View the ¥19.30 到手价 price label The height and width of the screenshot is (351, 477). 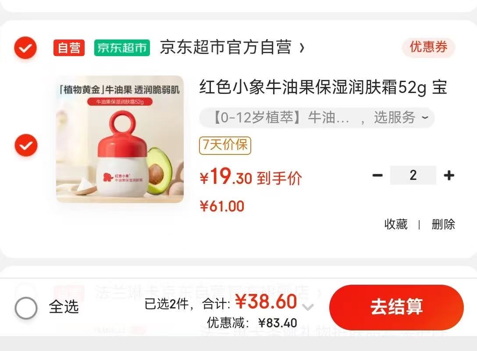click(x=251, y=177)
